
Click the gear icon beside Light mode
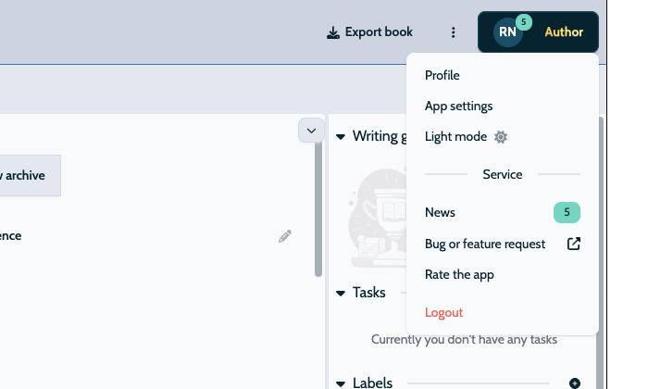[x=501, y=137]
